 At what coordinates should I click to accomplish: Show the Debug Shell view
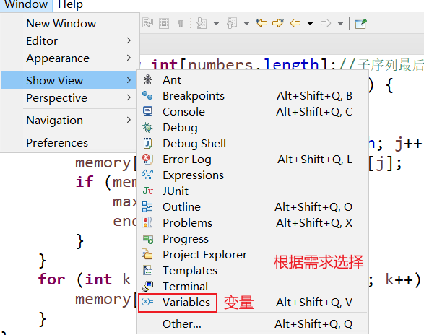pos(252,143)
